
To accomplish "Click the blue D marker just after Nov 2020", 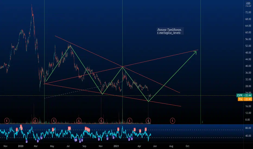I will (x=107, y=138).
